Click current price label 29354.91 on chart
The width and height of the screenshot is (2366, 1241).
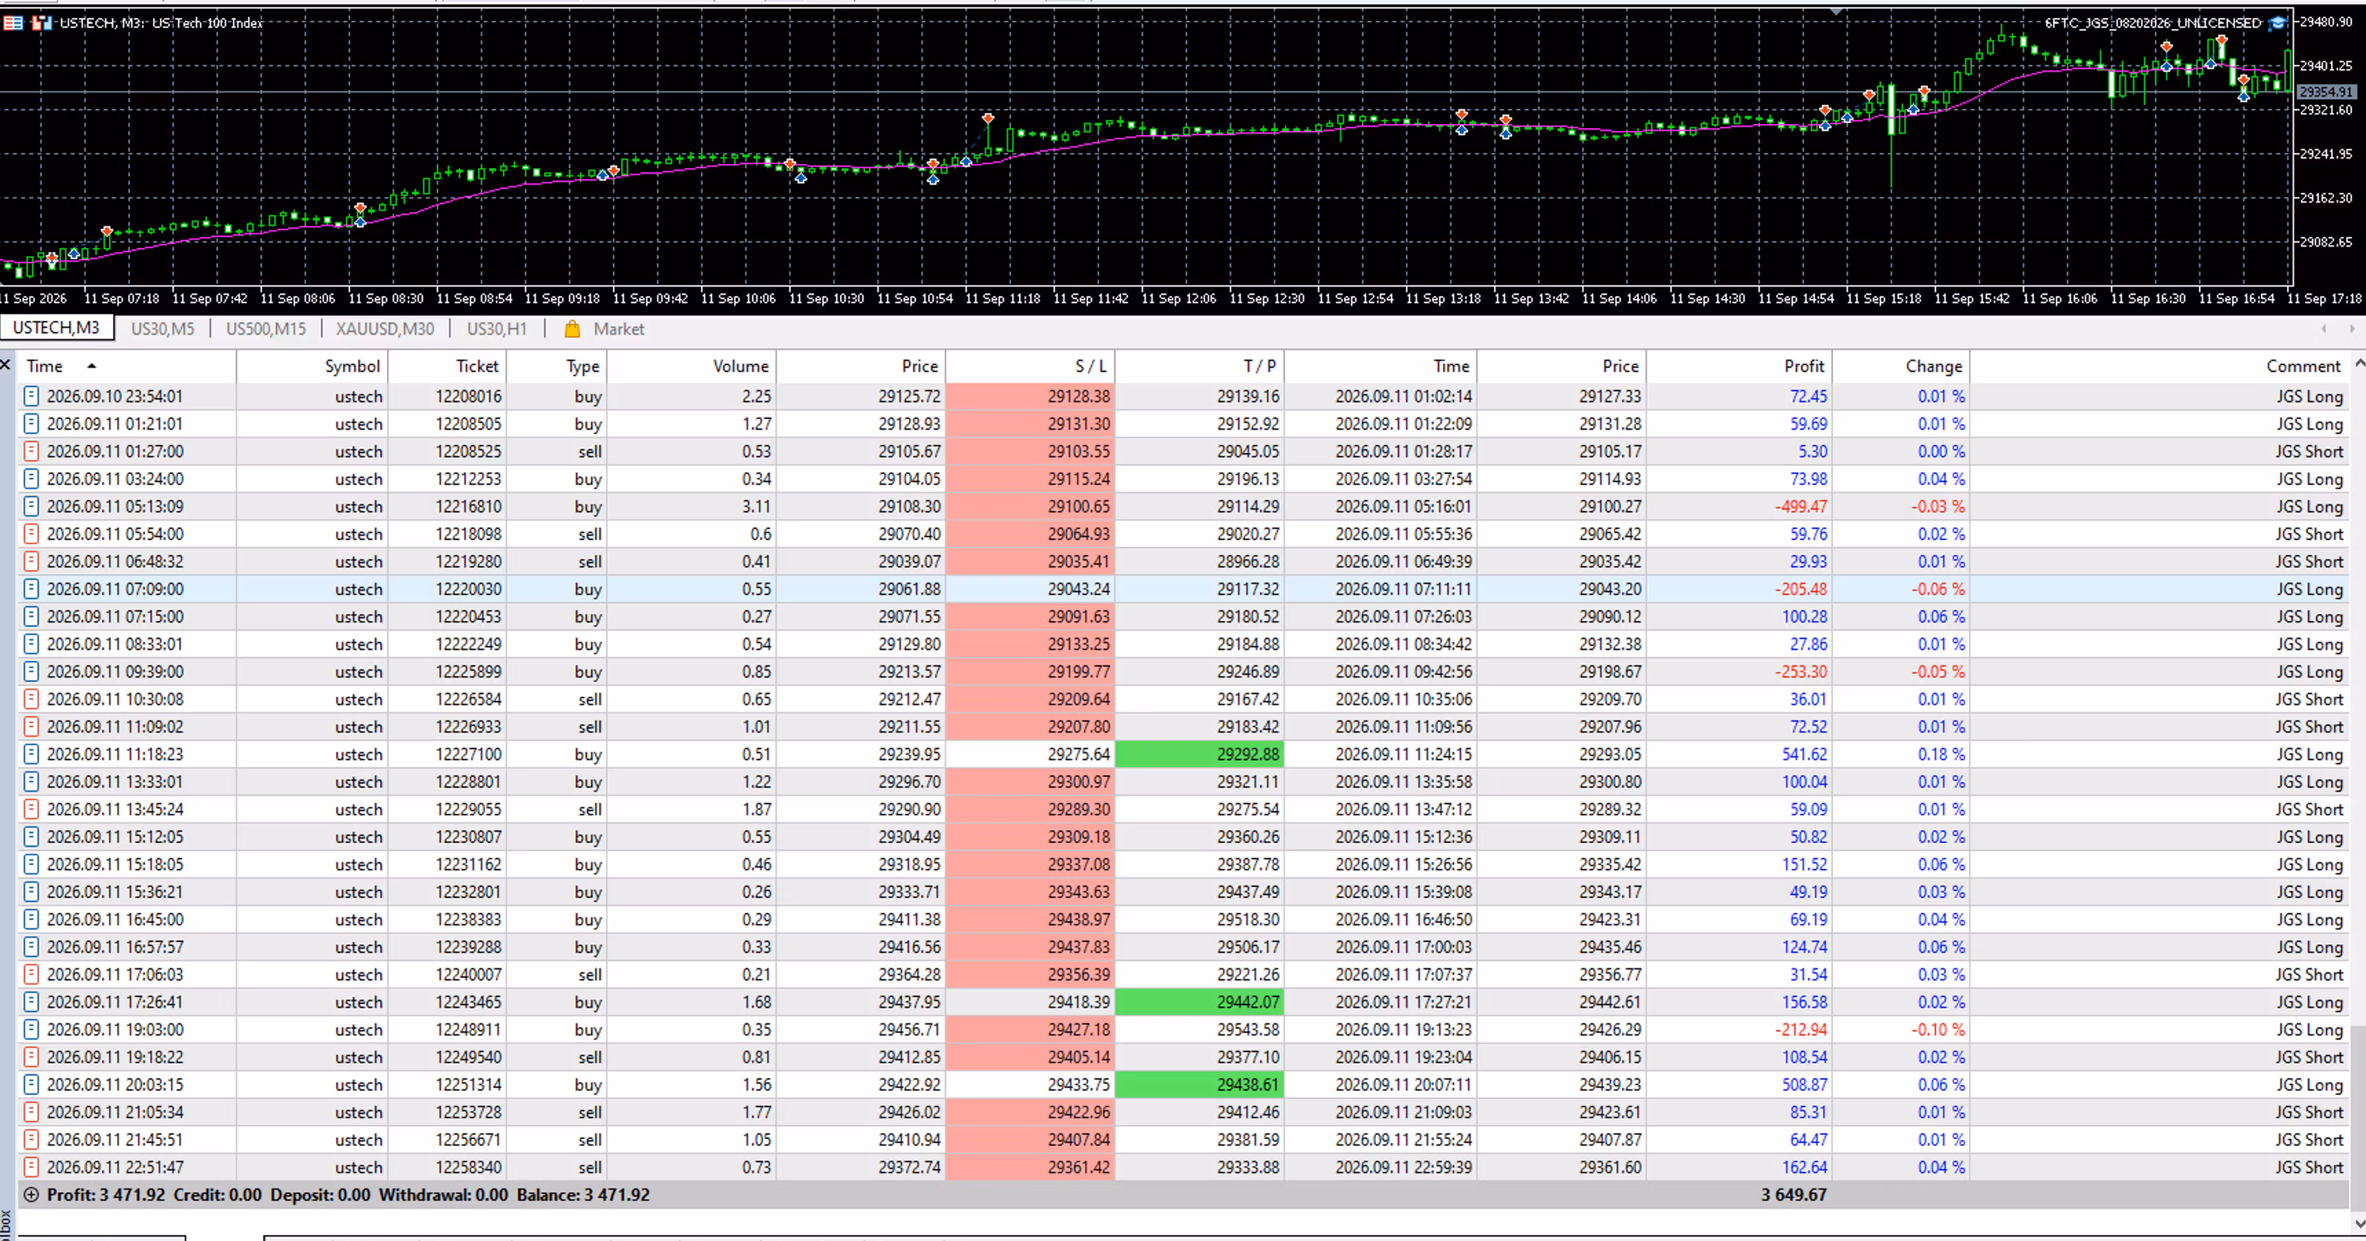click(2327, 92)
